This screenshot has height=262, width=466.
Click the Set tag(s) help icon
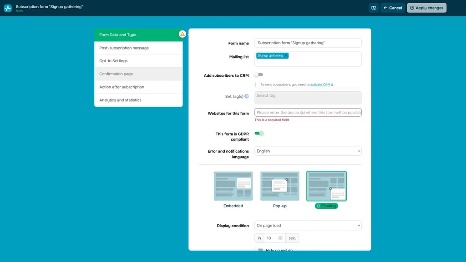tap(247, 96)
